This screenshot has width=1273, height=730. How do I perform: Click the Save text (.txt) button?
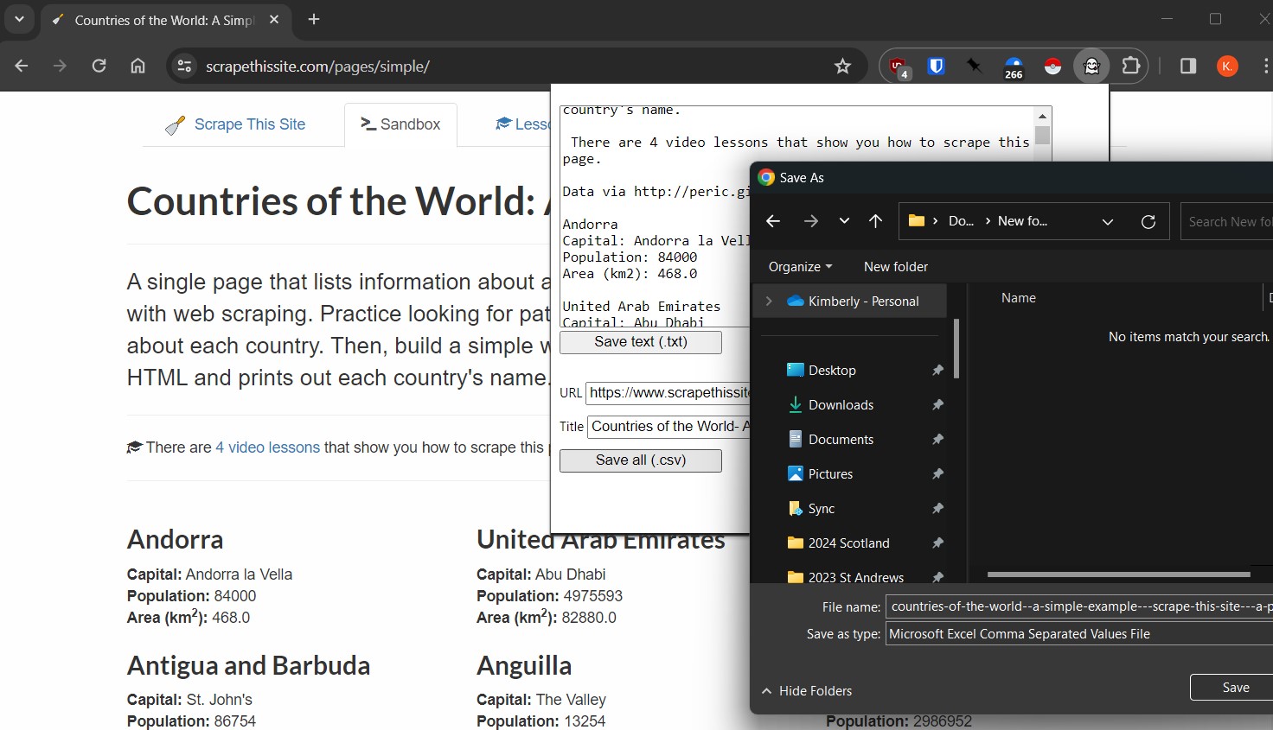641,342
